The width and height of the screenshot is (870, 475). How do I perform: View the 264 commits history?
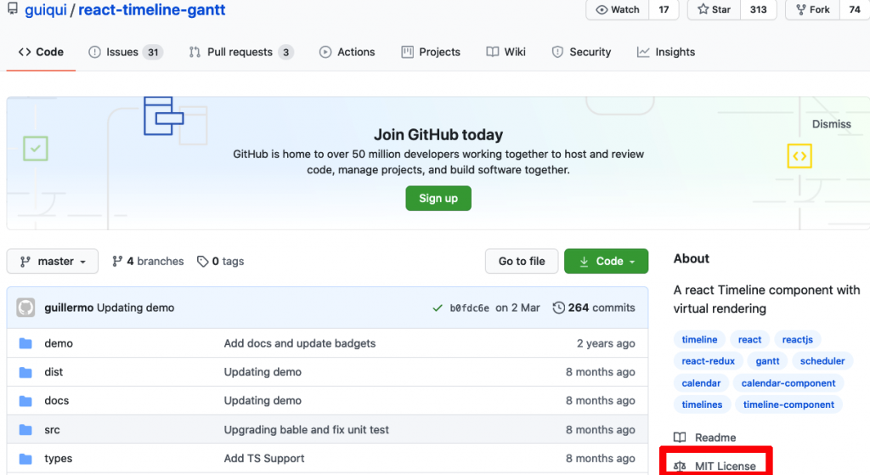point(594,308)
